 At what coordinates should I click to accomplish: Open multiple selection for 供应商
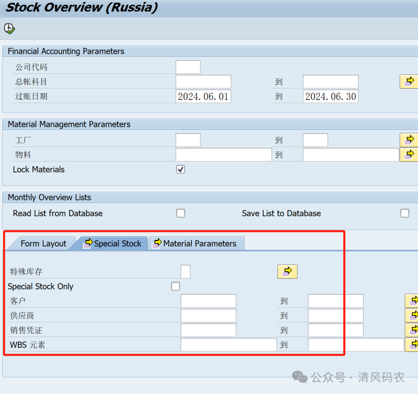click(412, 315)
